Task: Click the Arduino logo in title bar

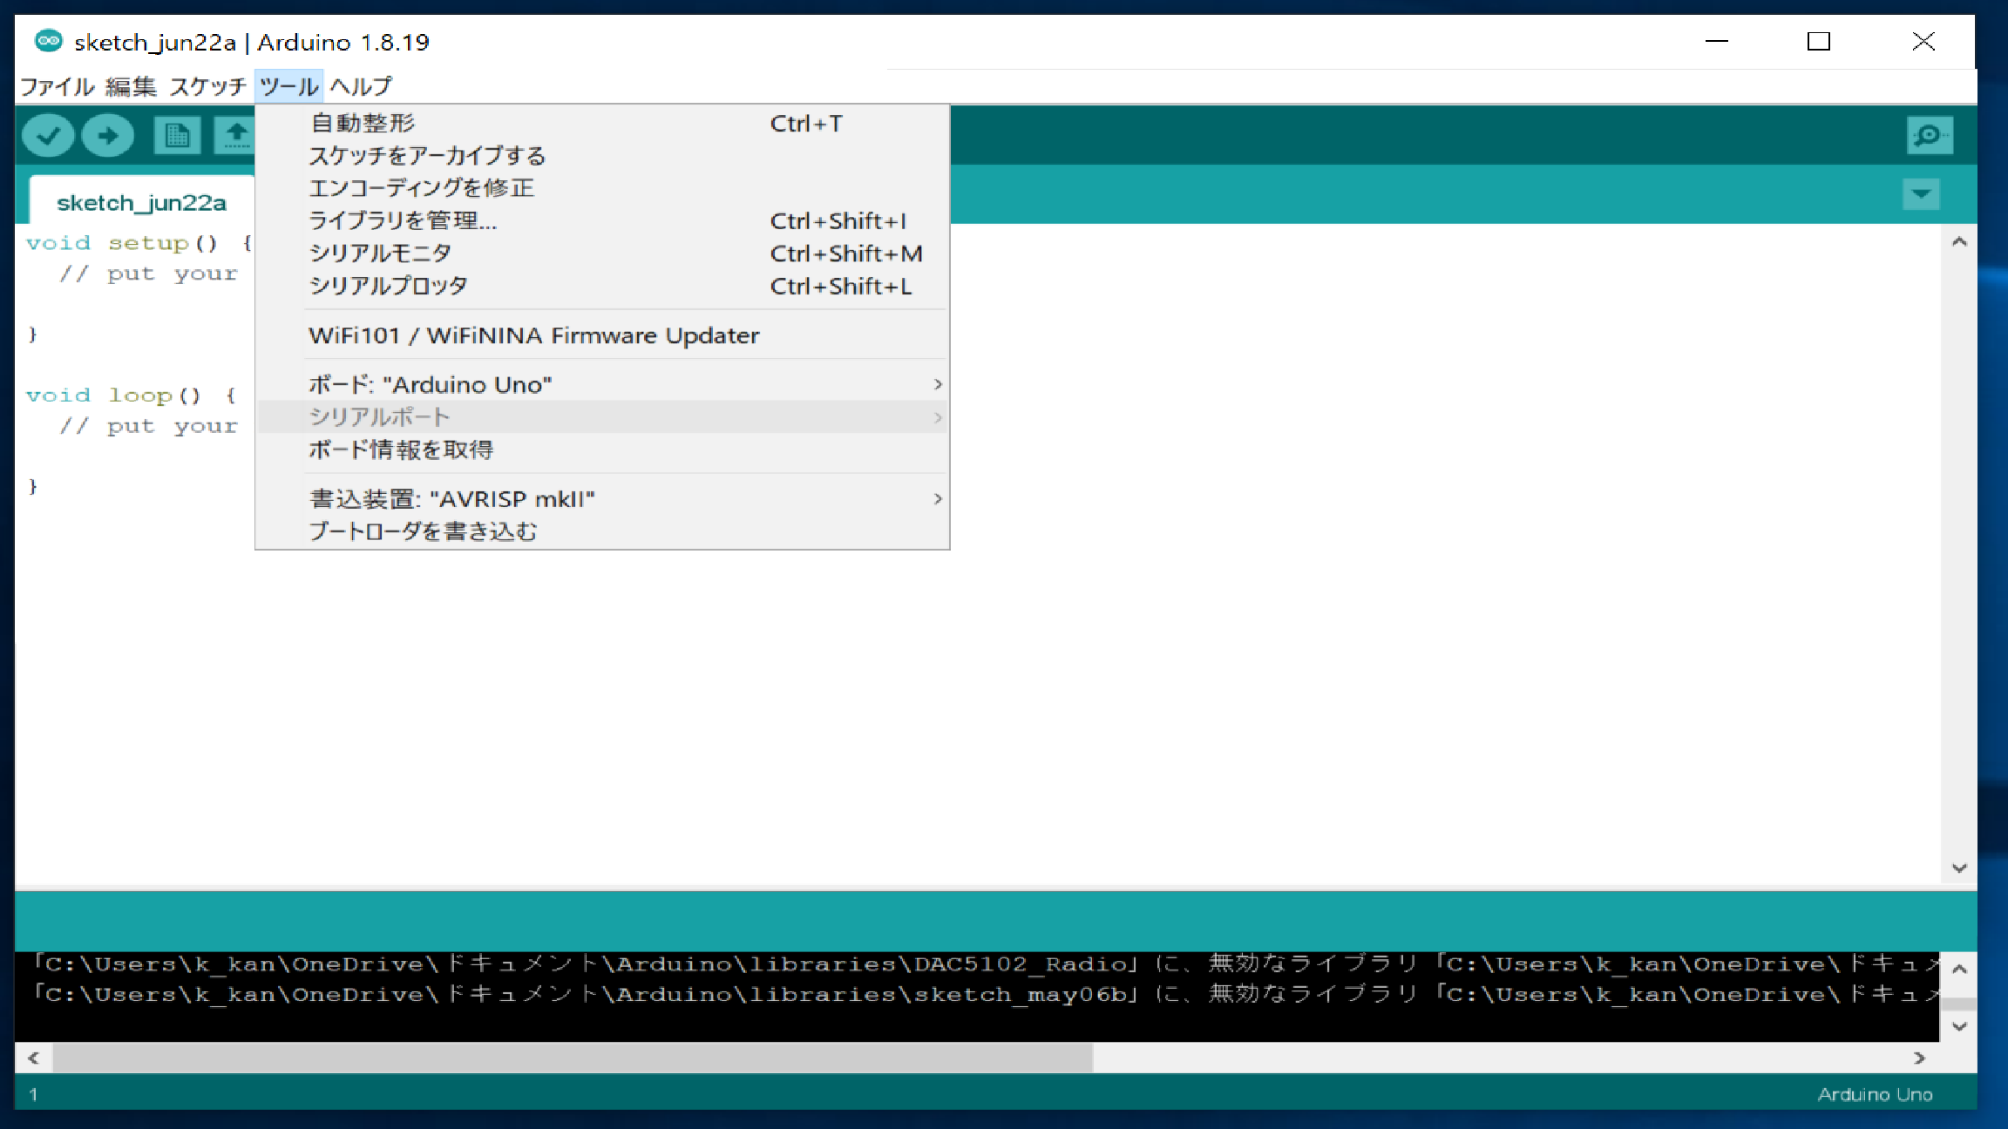Action: pos(49,40)
